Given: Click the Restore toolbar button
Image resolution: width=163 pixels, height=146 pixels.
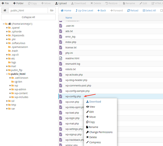Looking at the screenshot, I should click(112, 3).
